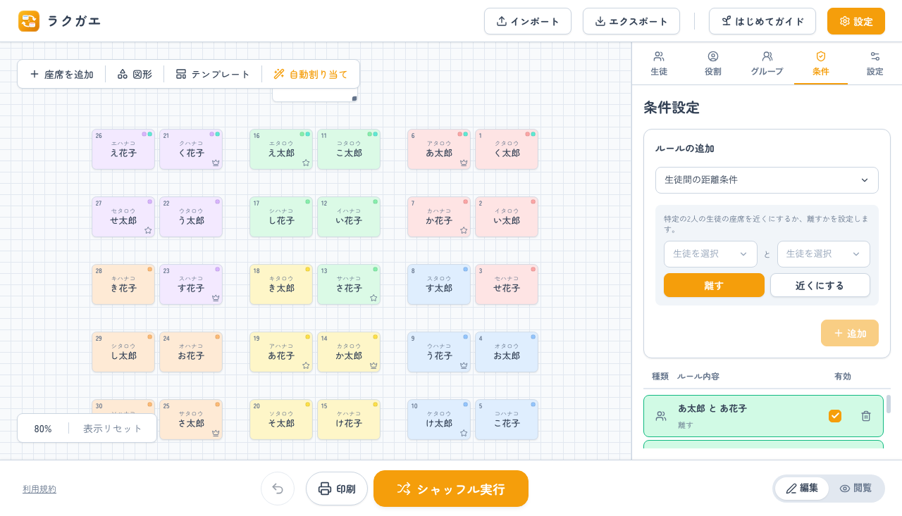Switch to the 役割 tab
Screen dimensions: 902x516
click(713, 64)
